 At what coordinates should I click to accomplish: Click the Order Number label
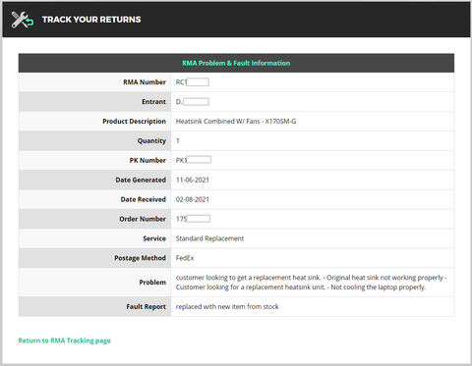click(x=143, y=219)
